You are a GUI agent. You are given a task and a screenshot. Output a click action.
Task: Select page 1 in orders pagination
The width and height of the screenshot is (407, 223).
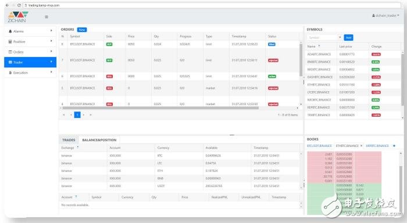pyautogui.click(x=77, y=115)
